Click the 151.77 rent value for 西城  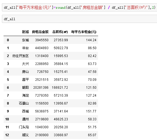coord(91,111)
